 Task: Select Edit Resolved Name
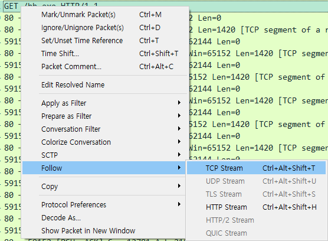(104, 85)
